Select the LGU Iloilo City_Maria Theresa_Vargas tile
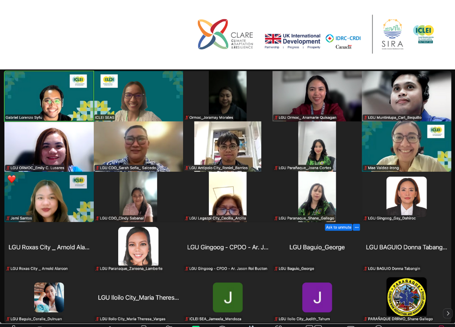 click(138, 297)
